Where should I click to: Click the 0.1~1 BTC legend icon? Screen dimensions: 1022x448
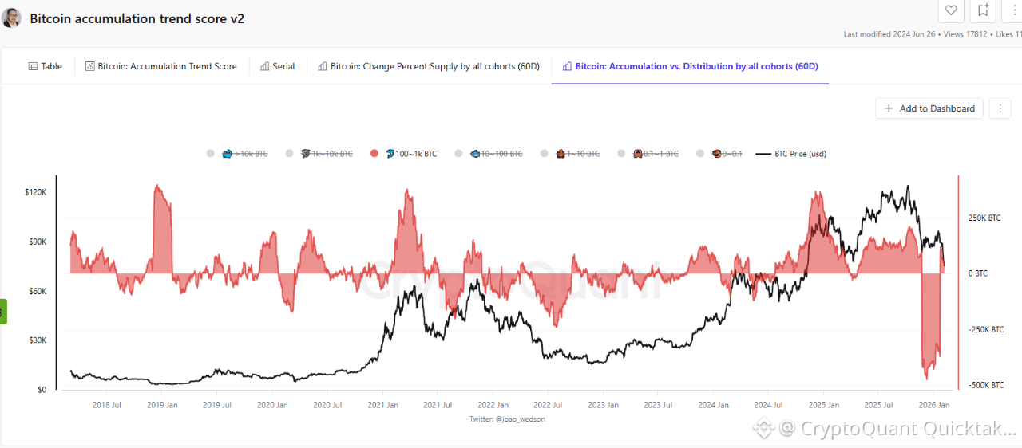[638, 154]
